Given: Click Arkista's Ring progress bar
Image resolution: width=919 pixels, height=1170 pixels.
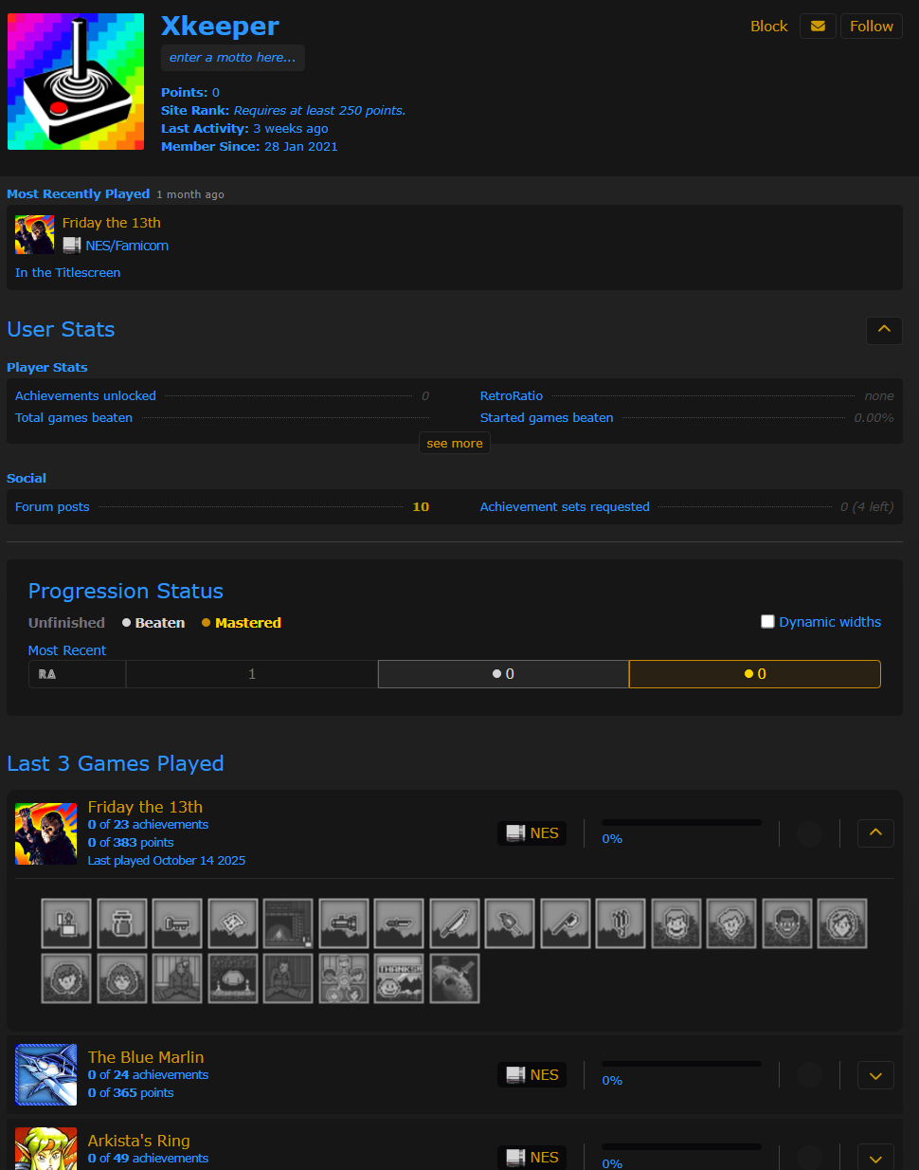Looking at the screenshot, I should point(681,1146).
